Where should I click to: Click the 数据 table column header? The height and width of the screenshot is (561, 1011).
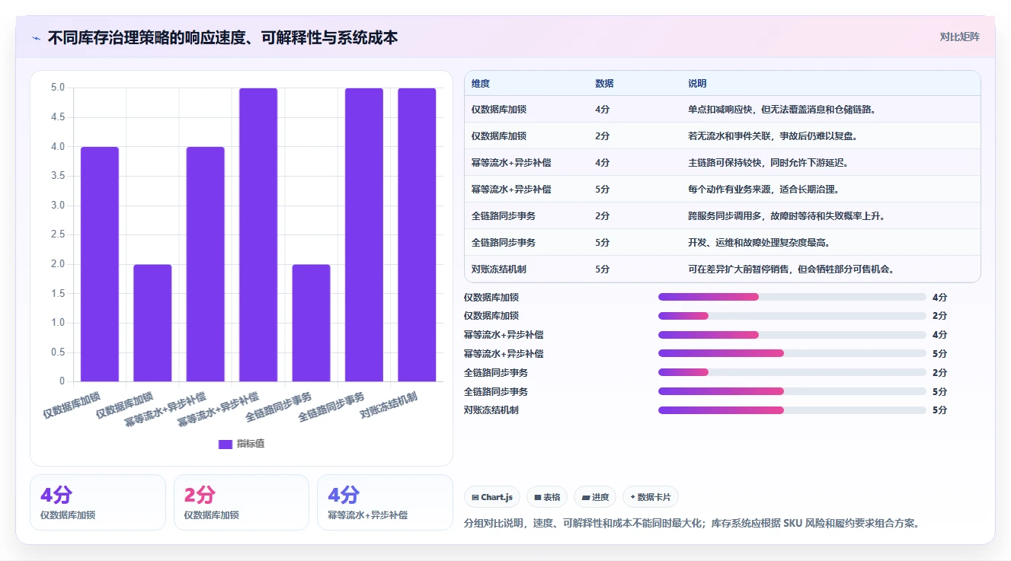click(x=604, y=83)
